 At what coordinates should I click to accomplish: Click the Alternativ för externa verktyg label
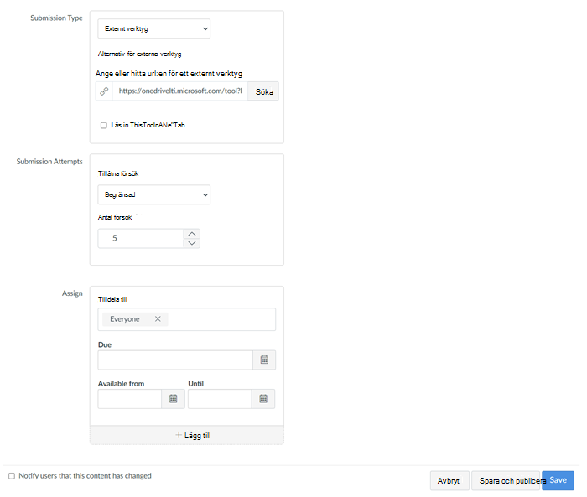point(140,54)
